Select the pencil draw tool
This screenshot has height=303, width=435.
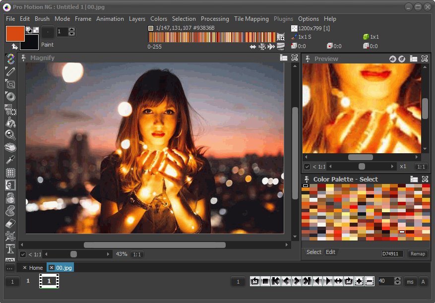coord(10,72)
